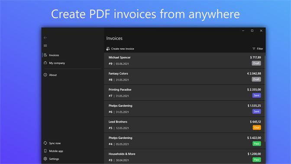
Task: Click invoice number #8
Action: [x=110, y=80]
